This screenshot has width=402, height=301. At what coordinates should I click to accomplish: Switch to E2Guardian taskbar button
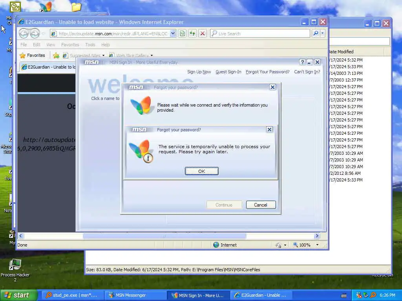click(261, 295)
